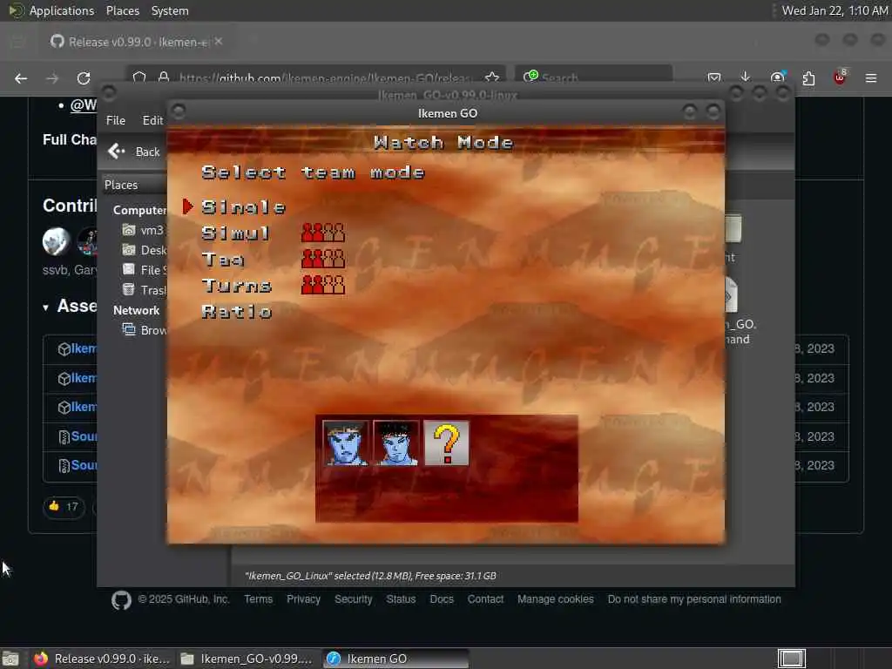892x669 pixels.
Task: Open the Firefox extensions puzzle icon
Action: (808, 78)
